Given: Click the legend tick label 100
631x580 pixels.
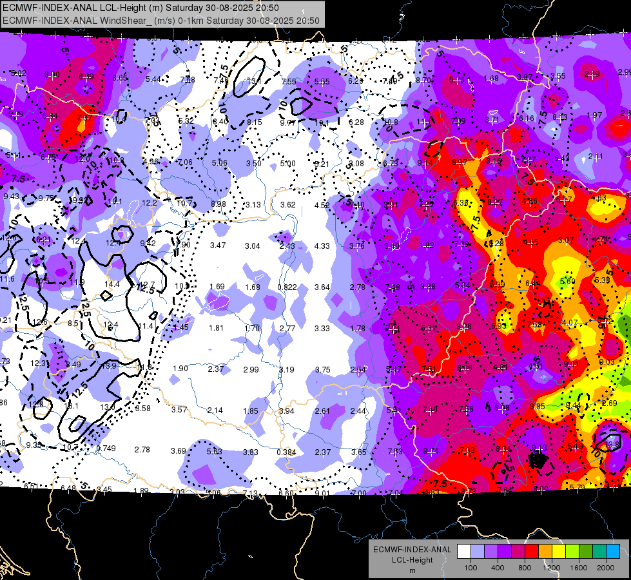Looking at the screenshot, I should [x=471, y=568].
